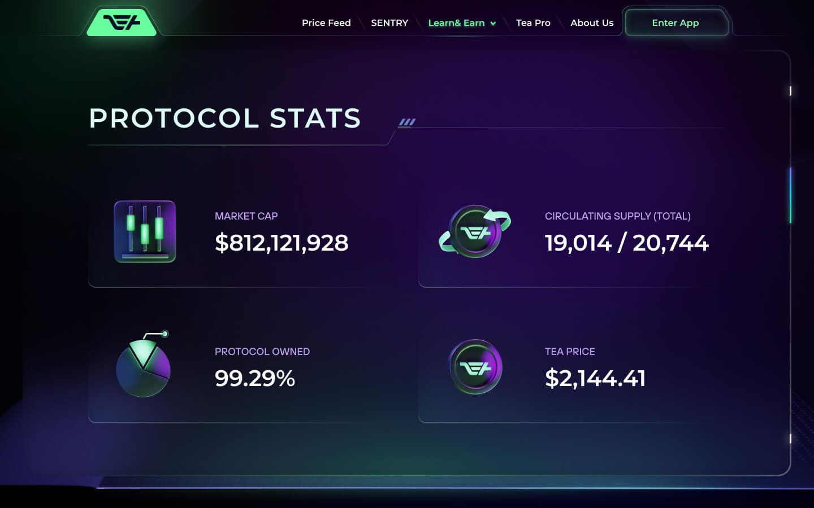Click the CIRCULATING SUPPLY (TOTAL) label
This screenshot has width=814, height=508.
(x=617, y=216)
